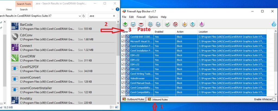Viewport: 278px width, 111px height.
Task: Click block icon in VideoBrowser row
Action: click(x=127, y=78)
